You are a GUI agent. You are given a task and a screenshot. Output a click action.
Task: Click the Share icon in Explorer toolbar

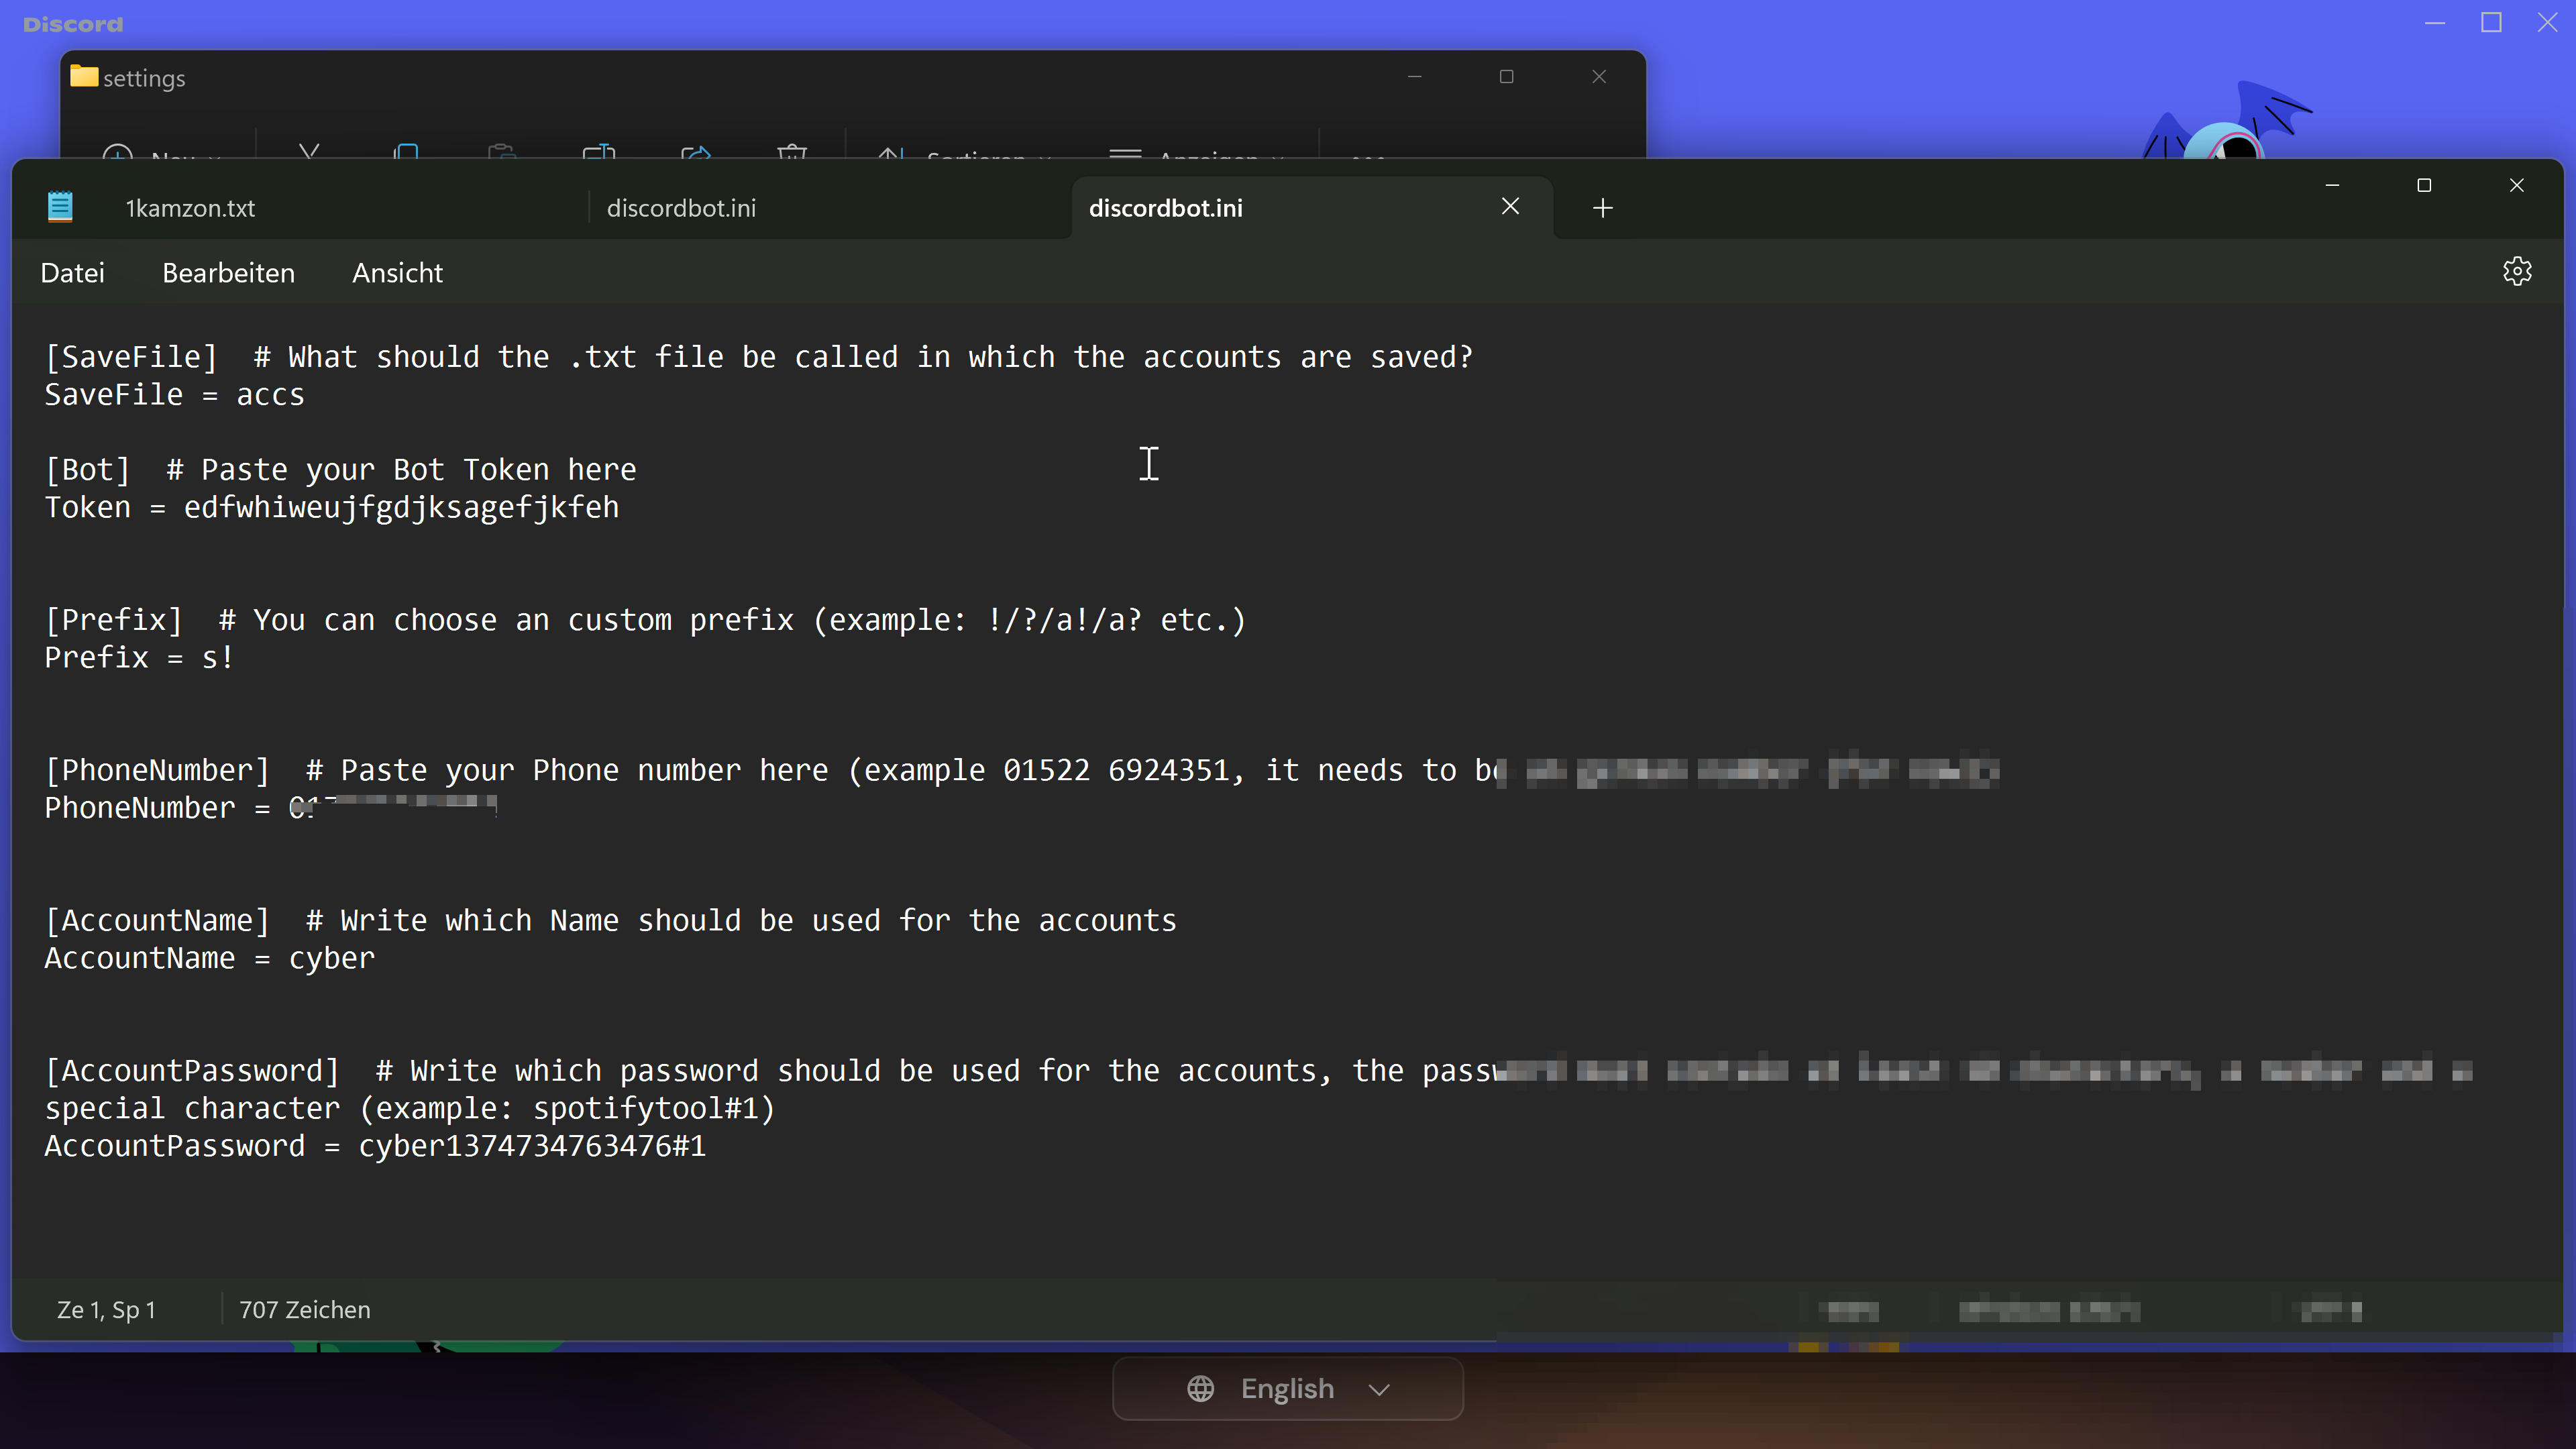[x=695, y=152]
